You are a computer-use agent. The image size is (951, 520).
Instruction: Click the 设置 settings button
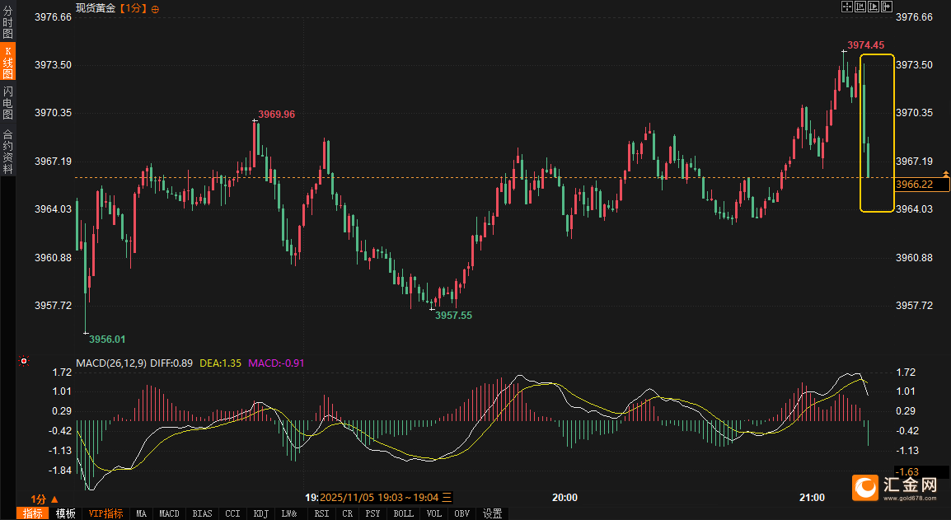coord(492,513)
